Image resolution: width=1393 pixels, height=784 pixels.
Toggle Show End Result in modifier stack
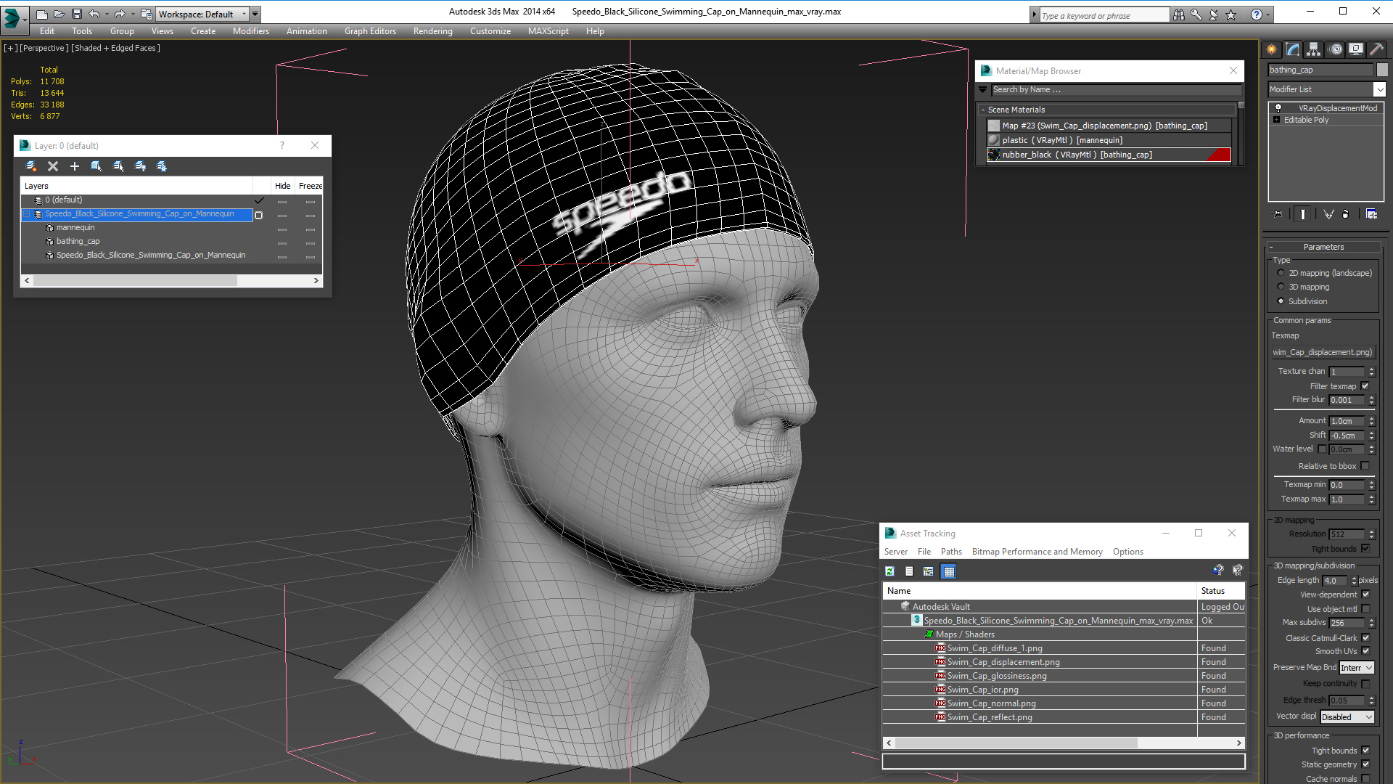[x=1303, y=214]
